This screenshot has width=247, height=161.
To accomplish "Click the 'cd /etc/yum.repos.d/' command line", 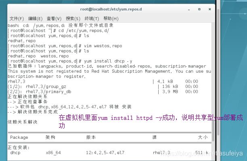I will [58, 31].
